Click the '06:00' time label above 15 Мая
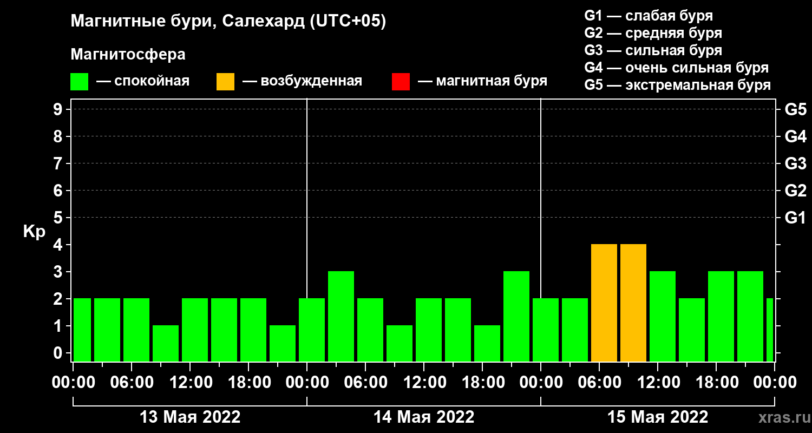 pos(599,382)
